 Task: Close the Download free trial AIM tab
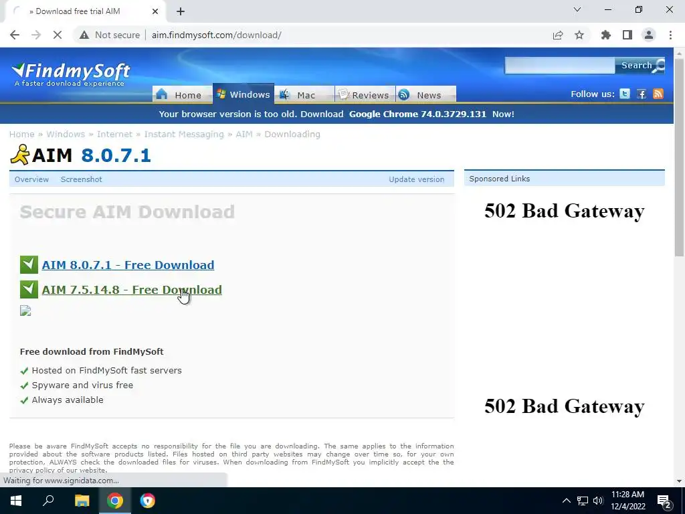tap(155, 11)
